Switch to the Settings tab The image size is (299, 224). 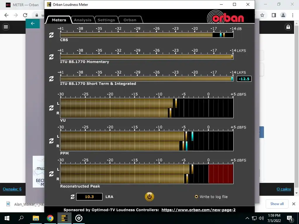(106, 20)
